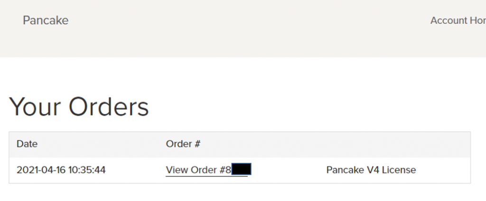Click the black redacted box on order number
This screenshot has height=201, width=486.
click(x=241, y=169)
